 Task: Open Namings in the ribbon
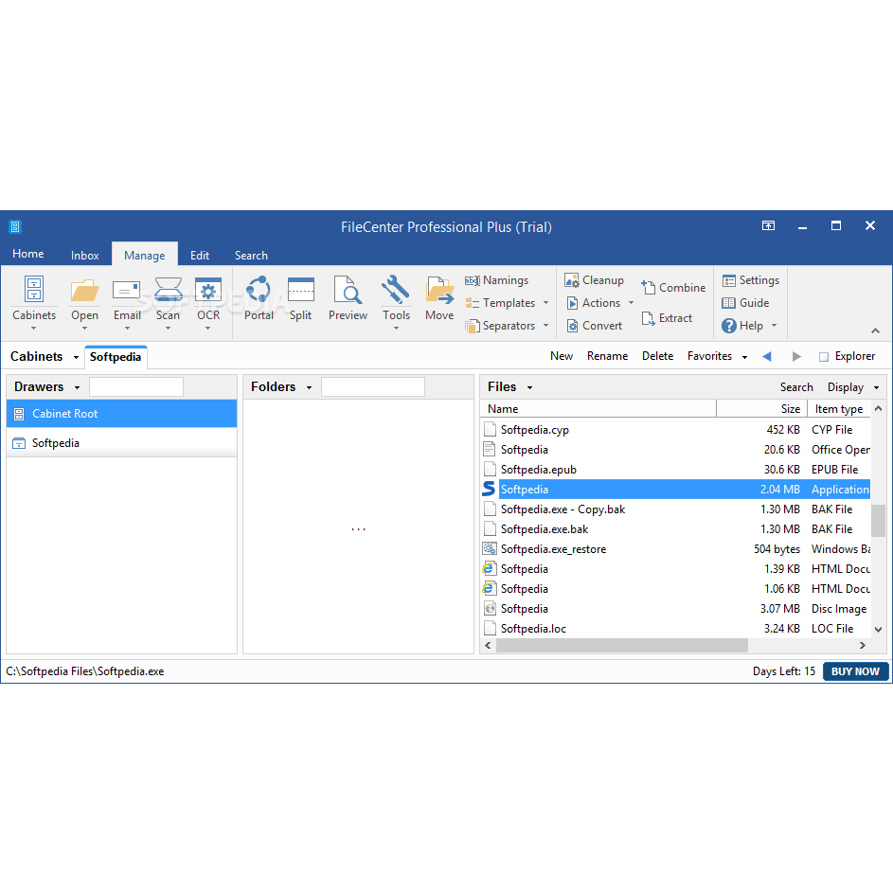[496, 280]
